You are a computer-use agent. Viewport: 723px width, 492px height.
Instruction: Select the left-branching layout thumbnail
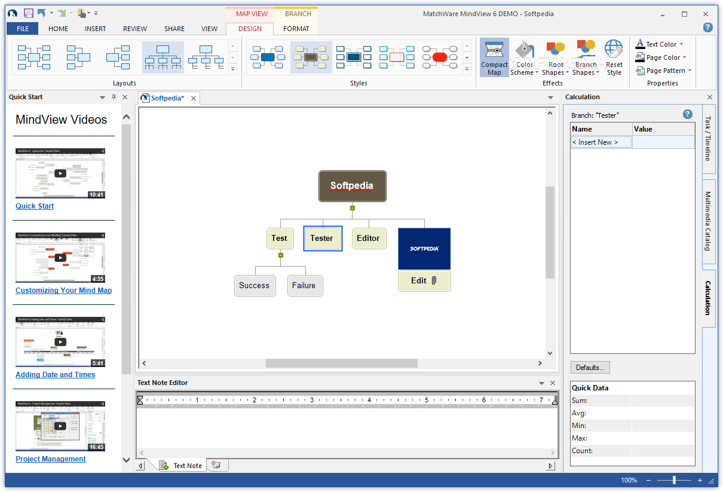click(78, 57)
